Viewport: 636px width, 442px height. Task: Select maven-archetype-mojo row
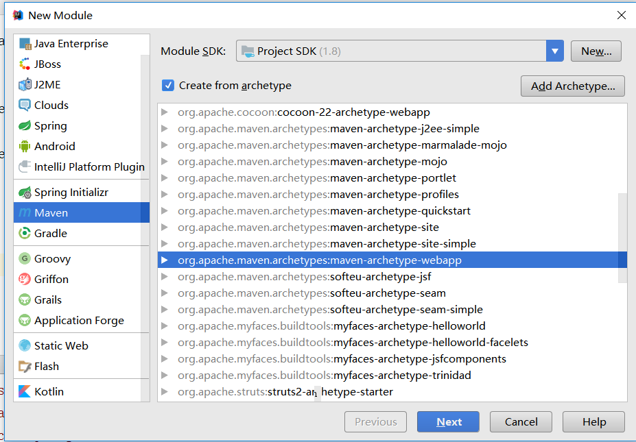[x=392, y=162]
